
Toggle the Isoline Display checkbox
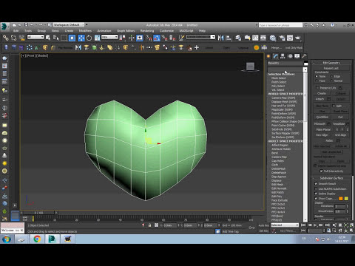[x=316, y=194]
